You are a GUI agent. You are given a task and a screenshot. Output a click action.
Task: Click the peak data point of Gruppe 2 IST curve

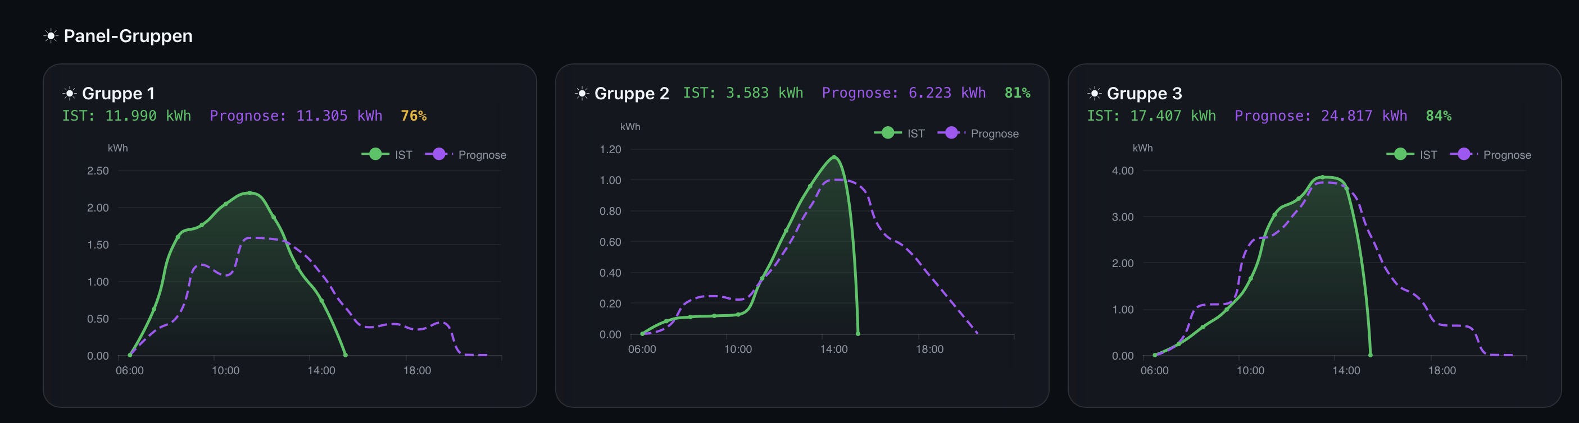pos(834,157)
